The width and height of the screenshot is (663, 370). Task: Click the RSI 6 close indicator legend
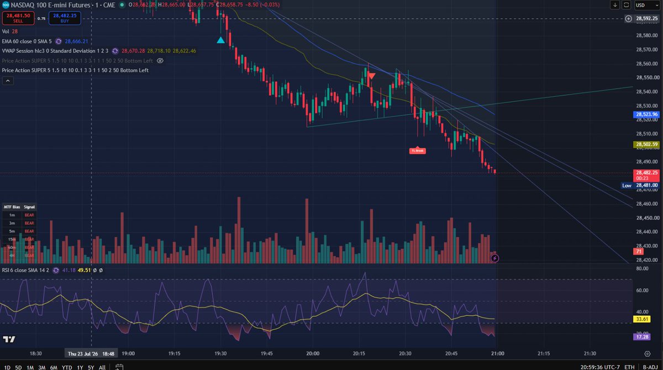[x=25, y=270]
